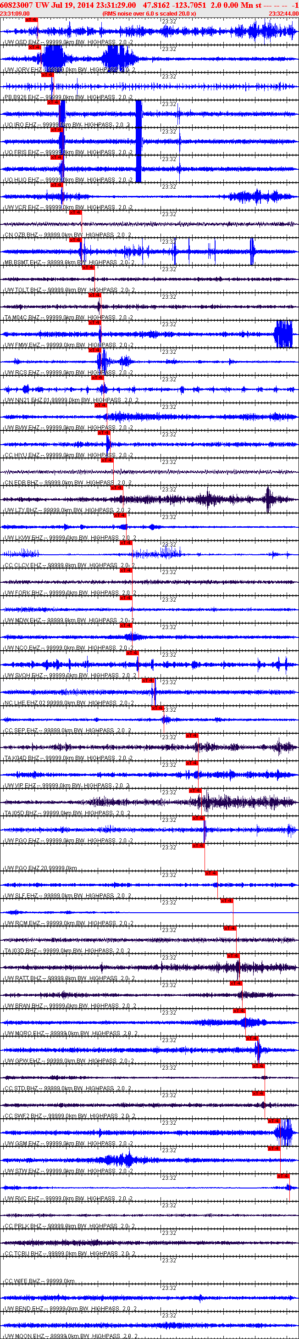Select the CC SWF2 BHZ station label
The width and height of the screenshot is (299, 1339).
click(x=70, y=1116)
